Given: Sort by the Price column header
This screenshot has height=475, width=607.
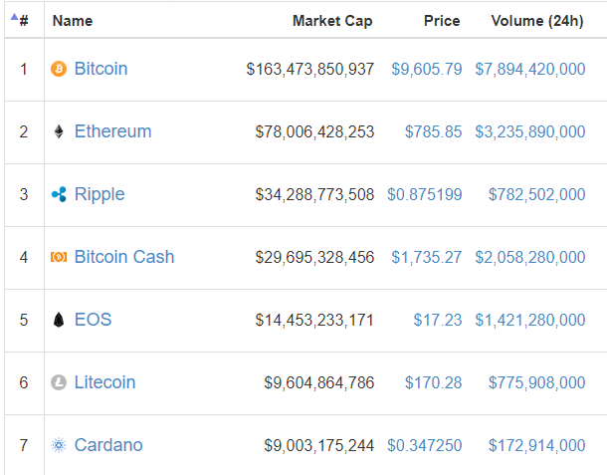Looking at the screenshot, I should point(442,21).
